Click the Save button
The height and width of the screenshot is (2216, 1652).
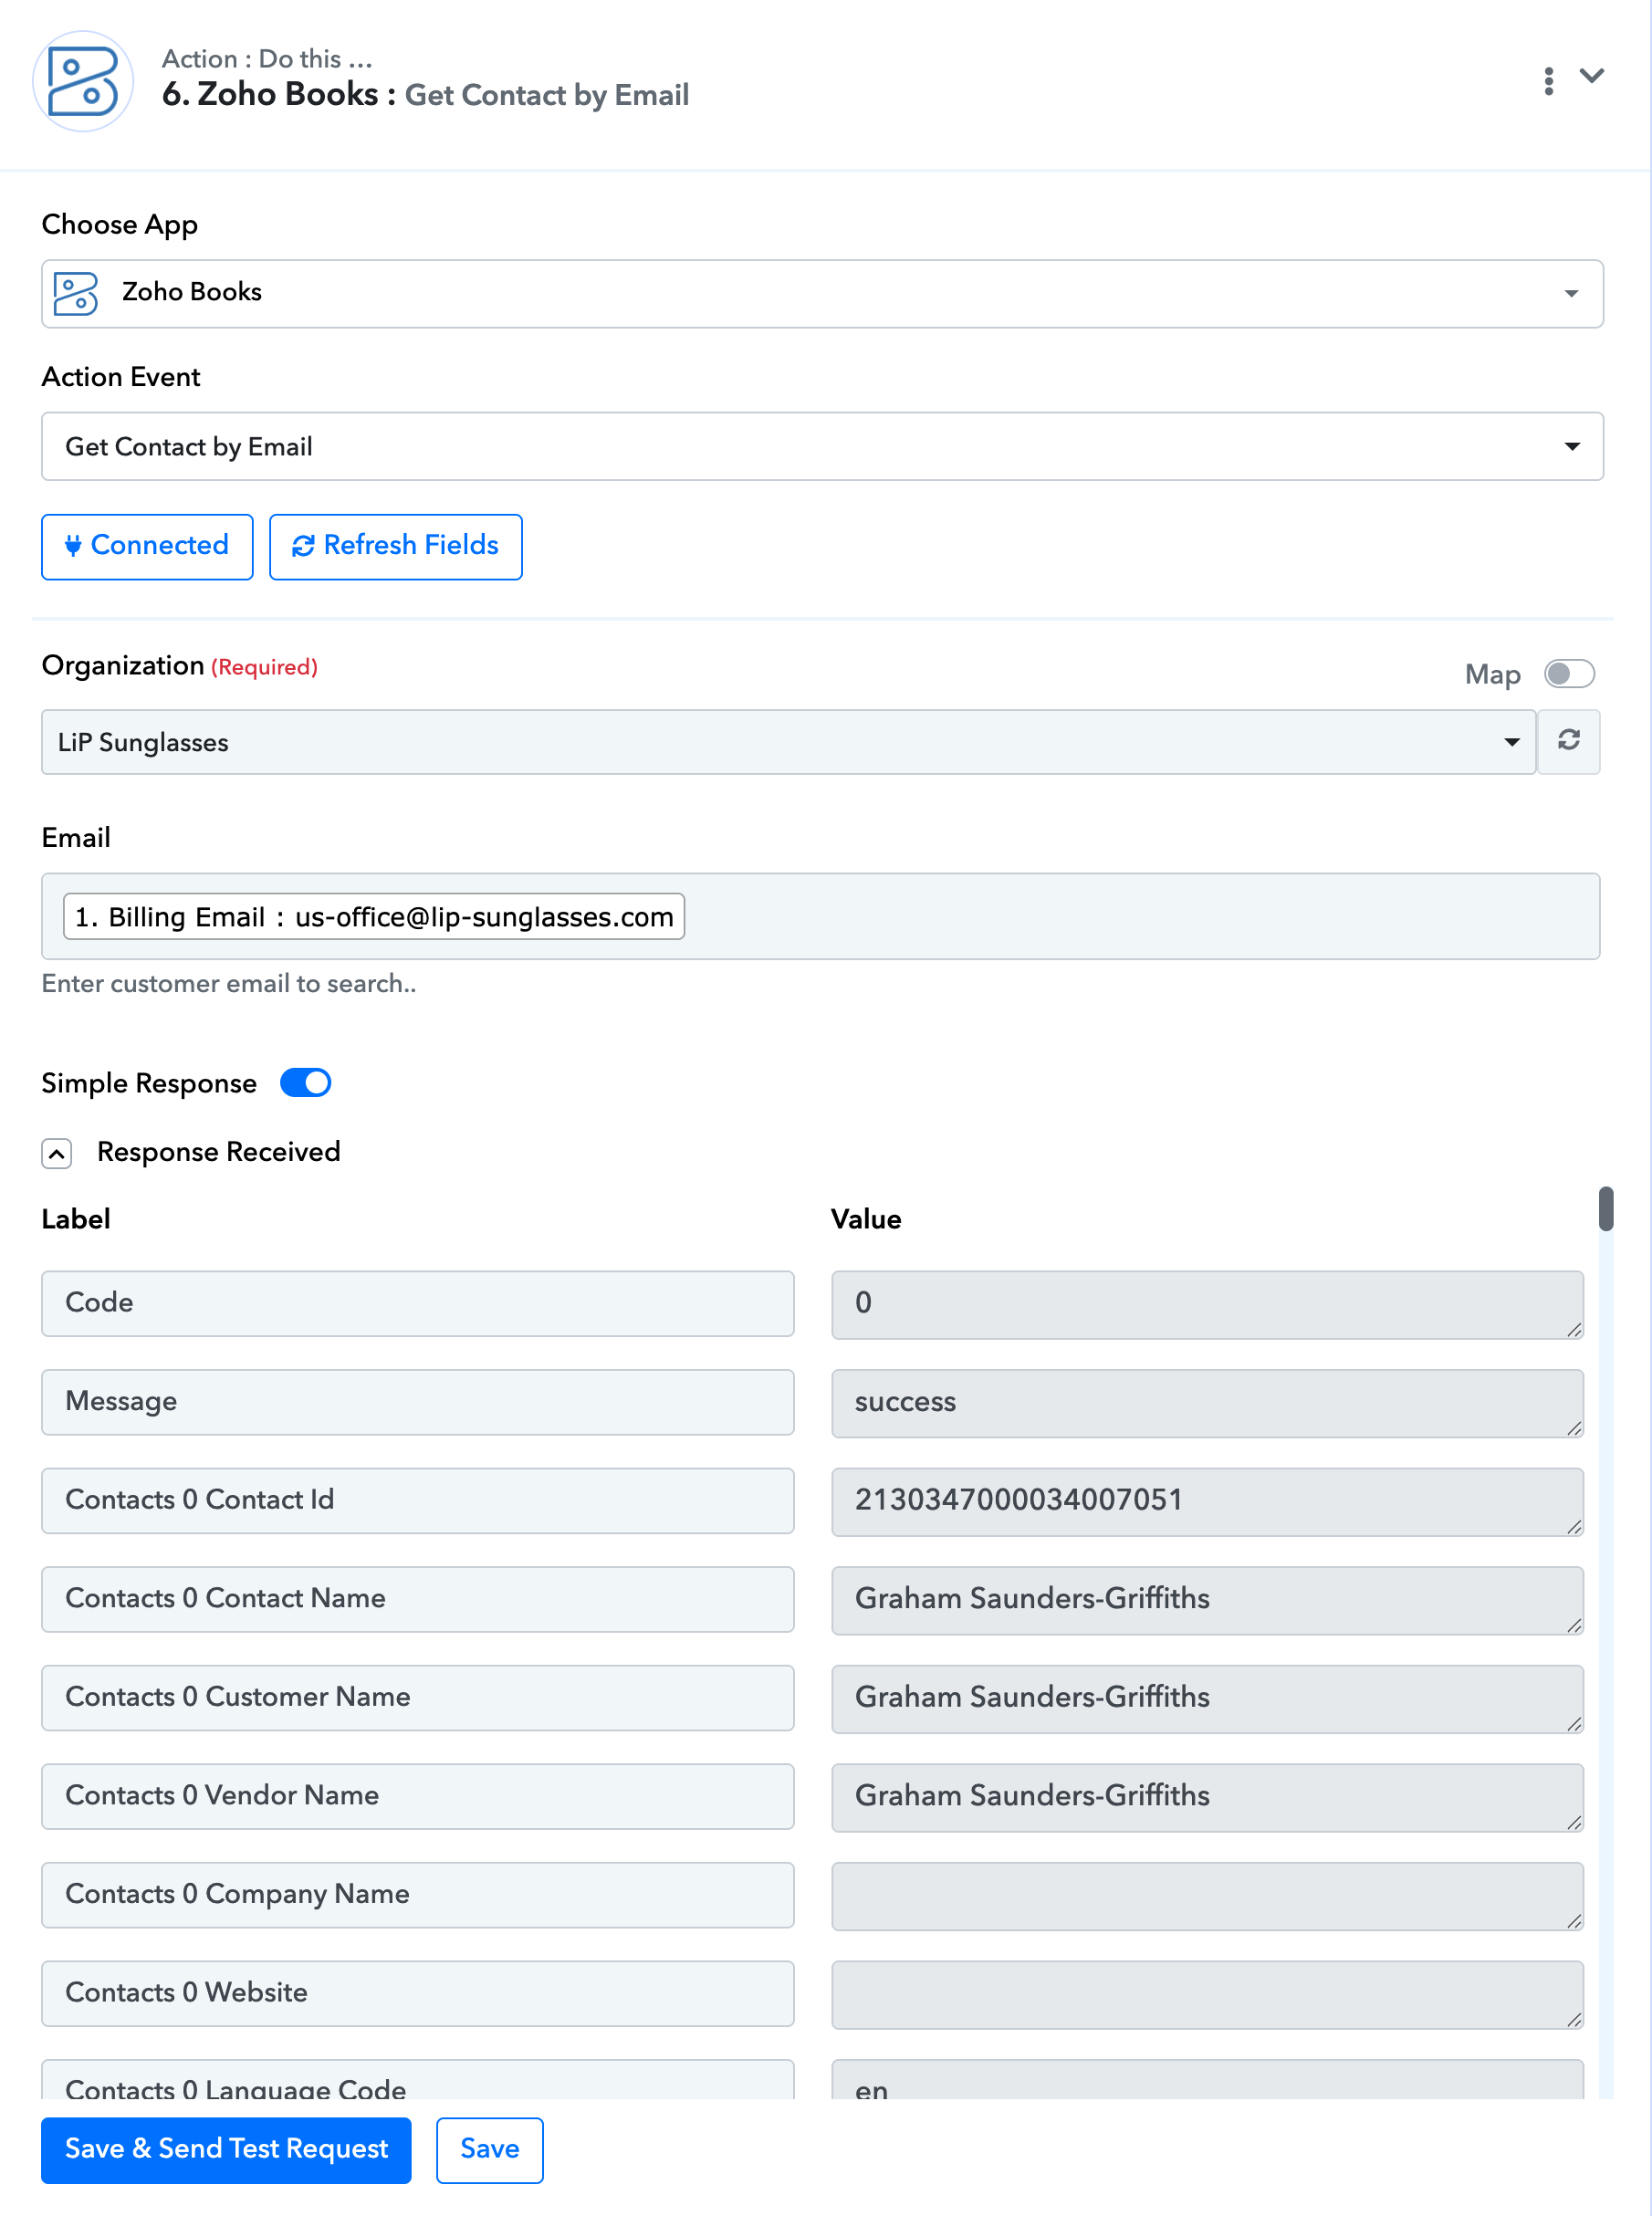pos(489,2149)
